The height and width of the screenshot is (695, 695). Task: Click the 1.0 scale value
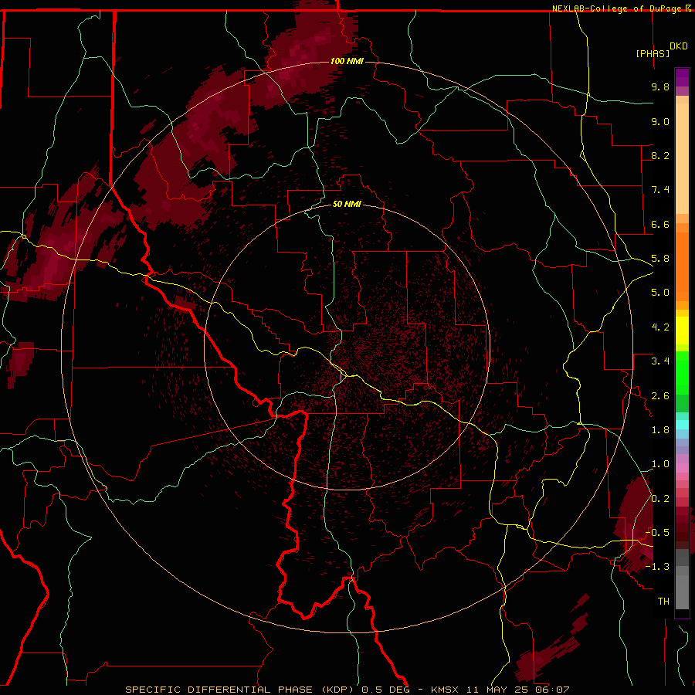point(660,464)
